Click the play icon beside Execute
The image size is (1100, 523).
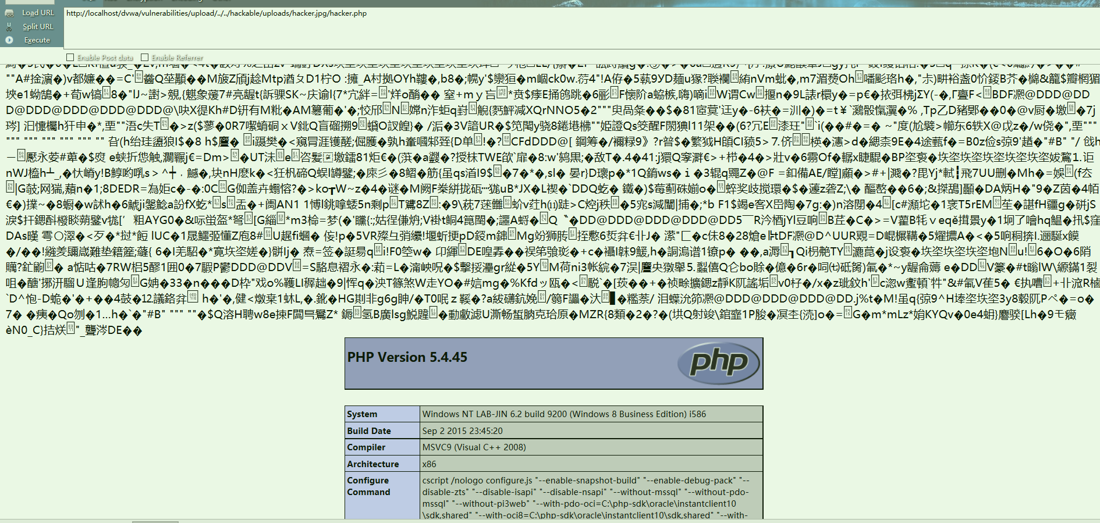coord(9,40)
